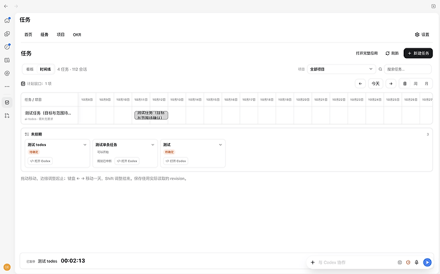Open the compass icon in sidebar

click(7, 47)
